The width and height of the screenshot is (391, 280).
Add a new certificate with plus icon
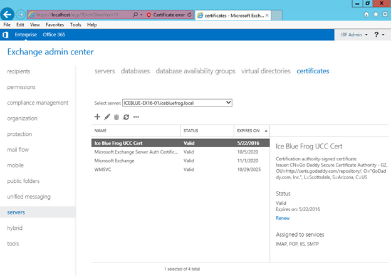point(97,117)
